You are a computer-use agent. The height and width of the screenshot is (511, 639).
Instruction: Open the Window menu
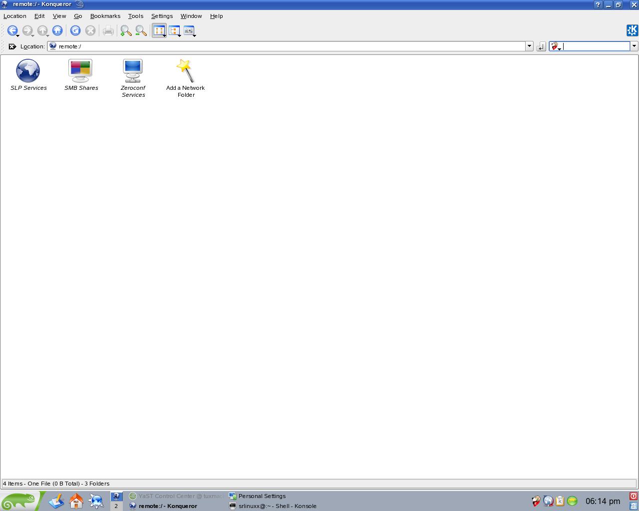pos(191,16)
